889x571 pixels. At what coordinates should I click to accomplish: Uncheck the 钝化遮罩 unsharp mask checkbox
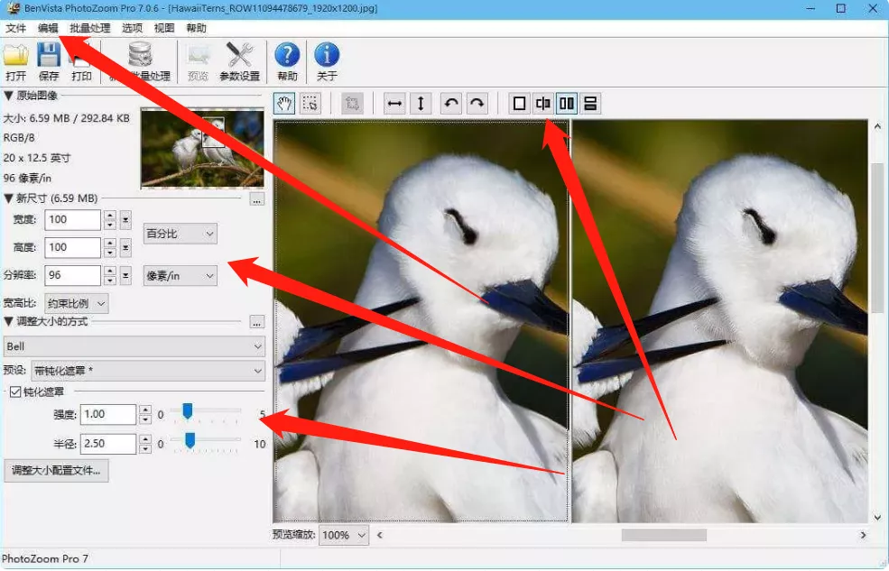pos(15,391)
